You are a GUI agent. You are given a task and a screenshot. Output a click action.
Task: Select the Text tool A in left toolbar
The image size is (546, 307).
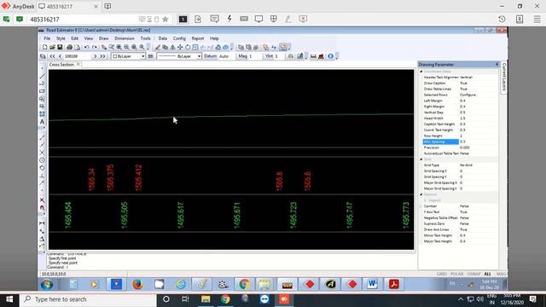[x=42, y=122]
